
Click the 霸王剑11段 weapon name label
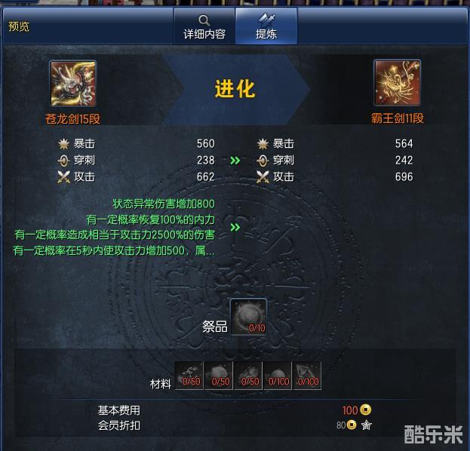[398, 118]
